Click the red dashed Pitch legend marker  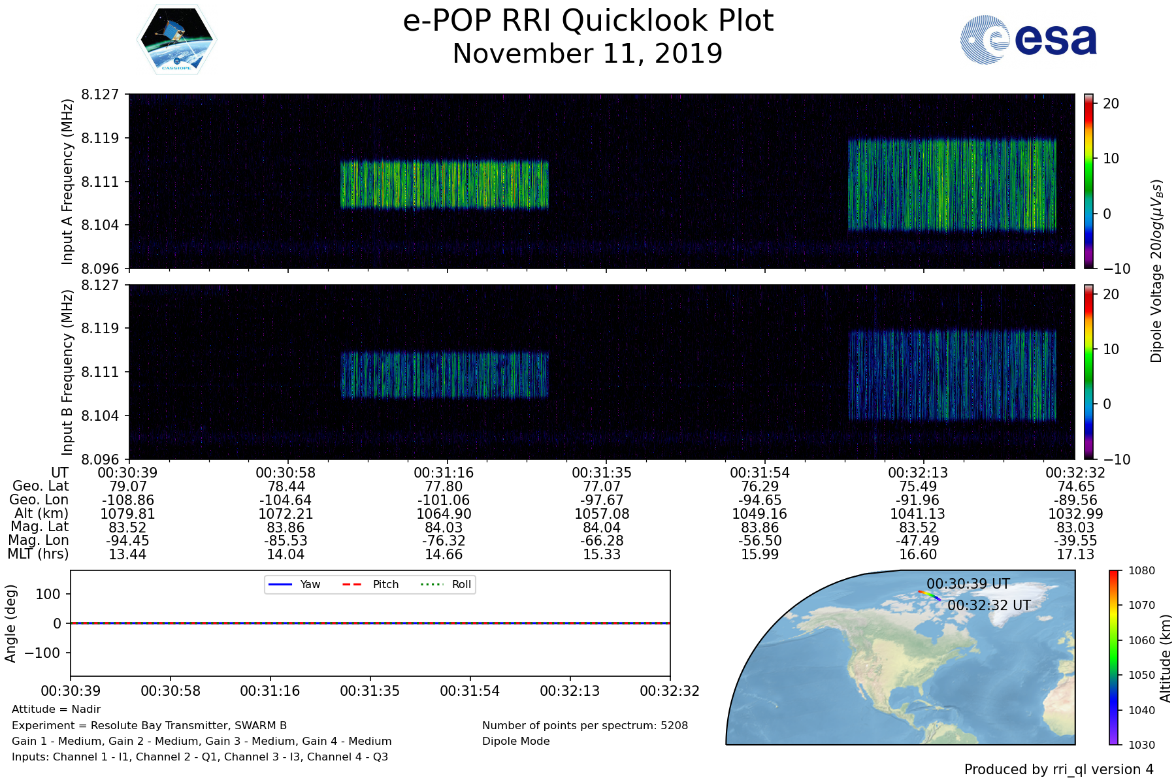click(x=352, y=584)
